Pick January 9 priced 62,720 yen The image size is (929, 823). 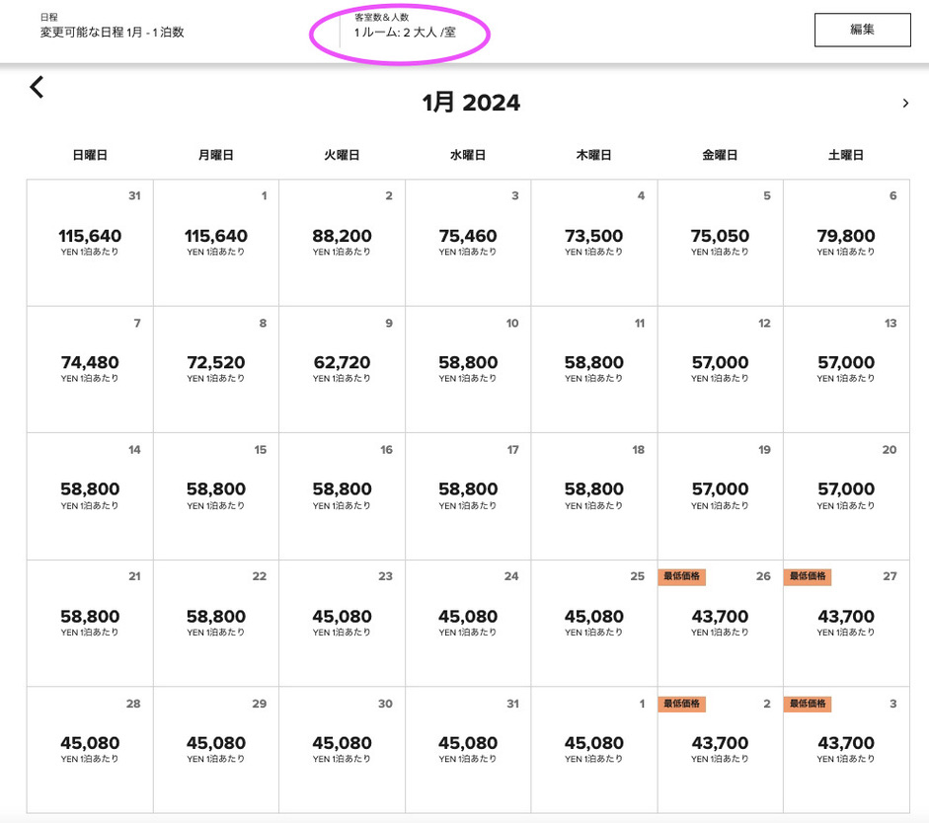tap(342, 369)
